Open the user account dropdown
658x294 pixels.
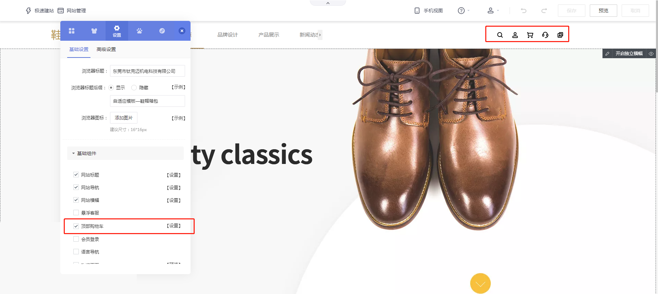493,11
